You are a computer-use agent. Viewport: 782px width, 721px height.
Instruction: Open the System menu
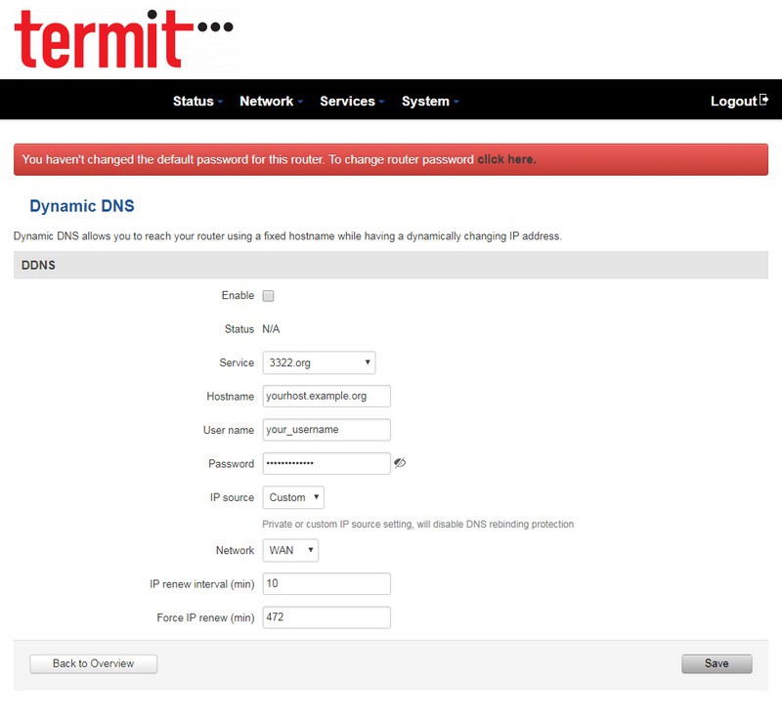[429, 101]
